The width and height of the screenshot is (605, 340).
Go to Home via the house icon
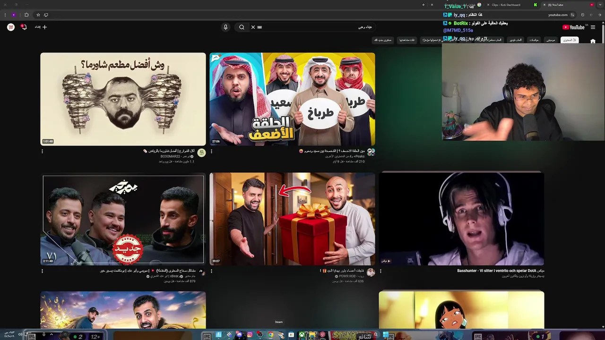(x=593, y=41)
